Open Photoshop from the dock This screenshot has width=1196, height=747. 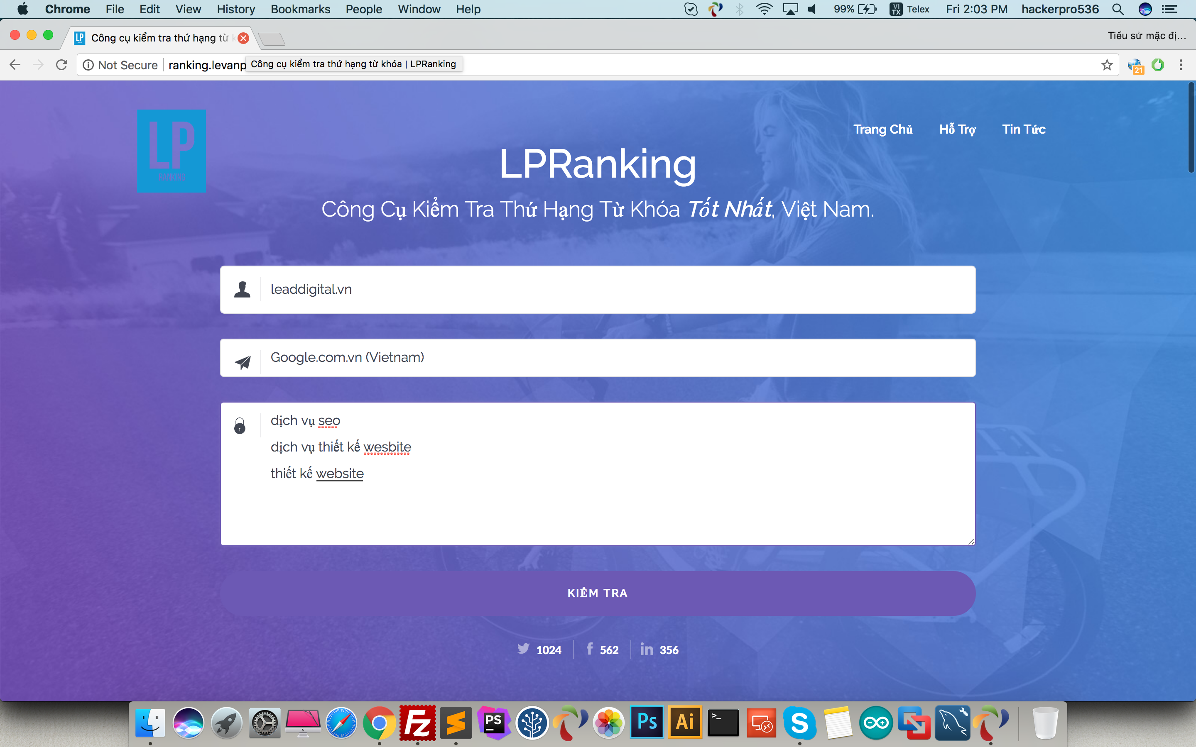tap(647, 723)
